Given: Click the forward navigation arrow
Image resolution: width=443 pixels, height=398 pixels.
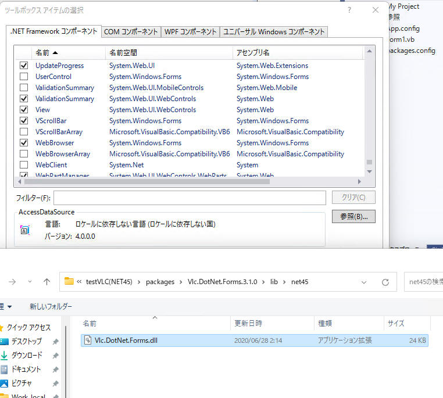Looking at the screenshot, I should coord(12,282).
